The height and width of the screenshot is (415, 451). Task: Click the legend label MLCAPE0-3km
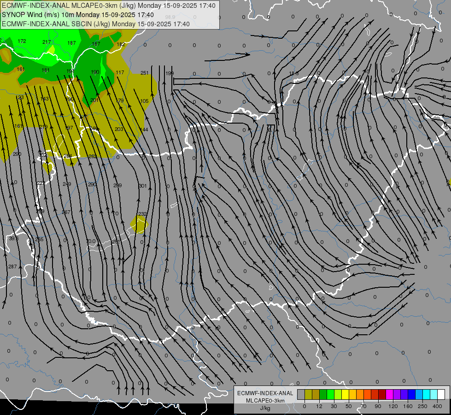pos(265,401)
